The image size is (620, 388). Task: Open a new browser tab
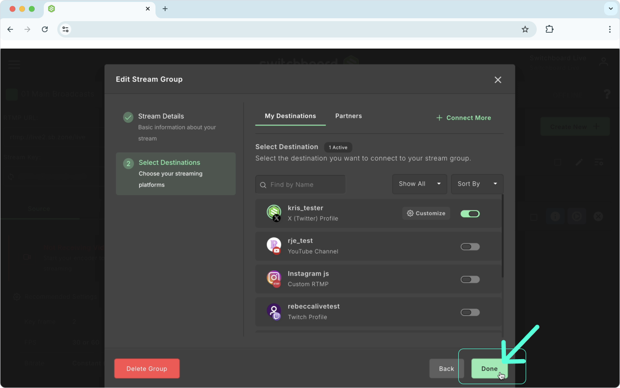tap(165, 9)
